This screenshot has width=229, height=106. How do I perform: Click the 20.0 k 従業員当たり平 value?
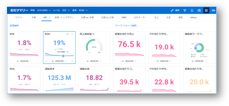[x=199, y=82]
